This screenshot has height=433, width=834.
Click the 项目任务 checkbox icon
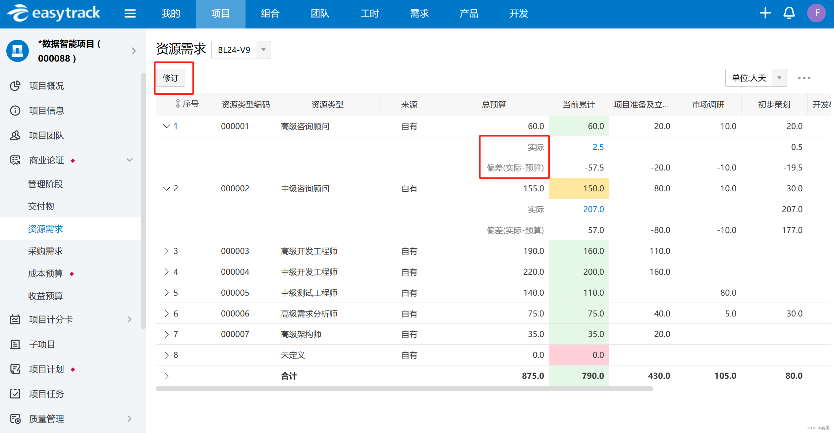pyautogui.click(x=15, y=394)
